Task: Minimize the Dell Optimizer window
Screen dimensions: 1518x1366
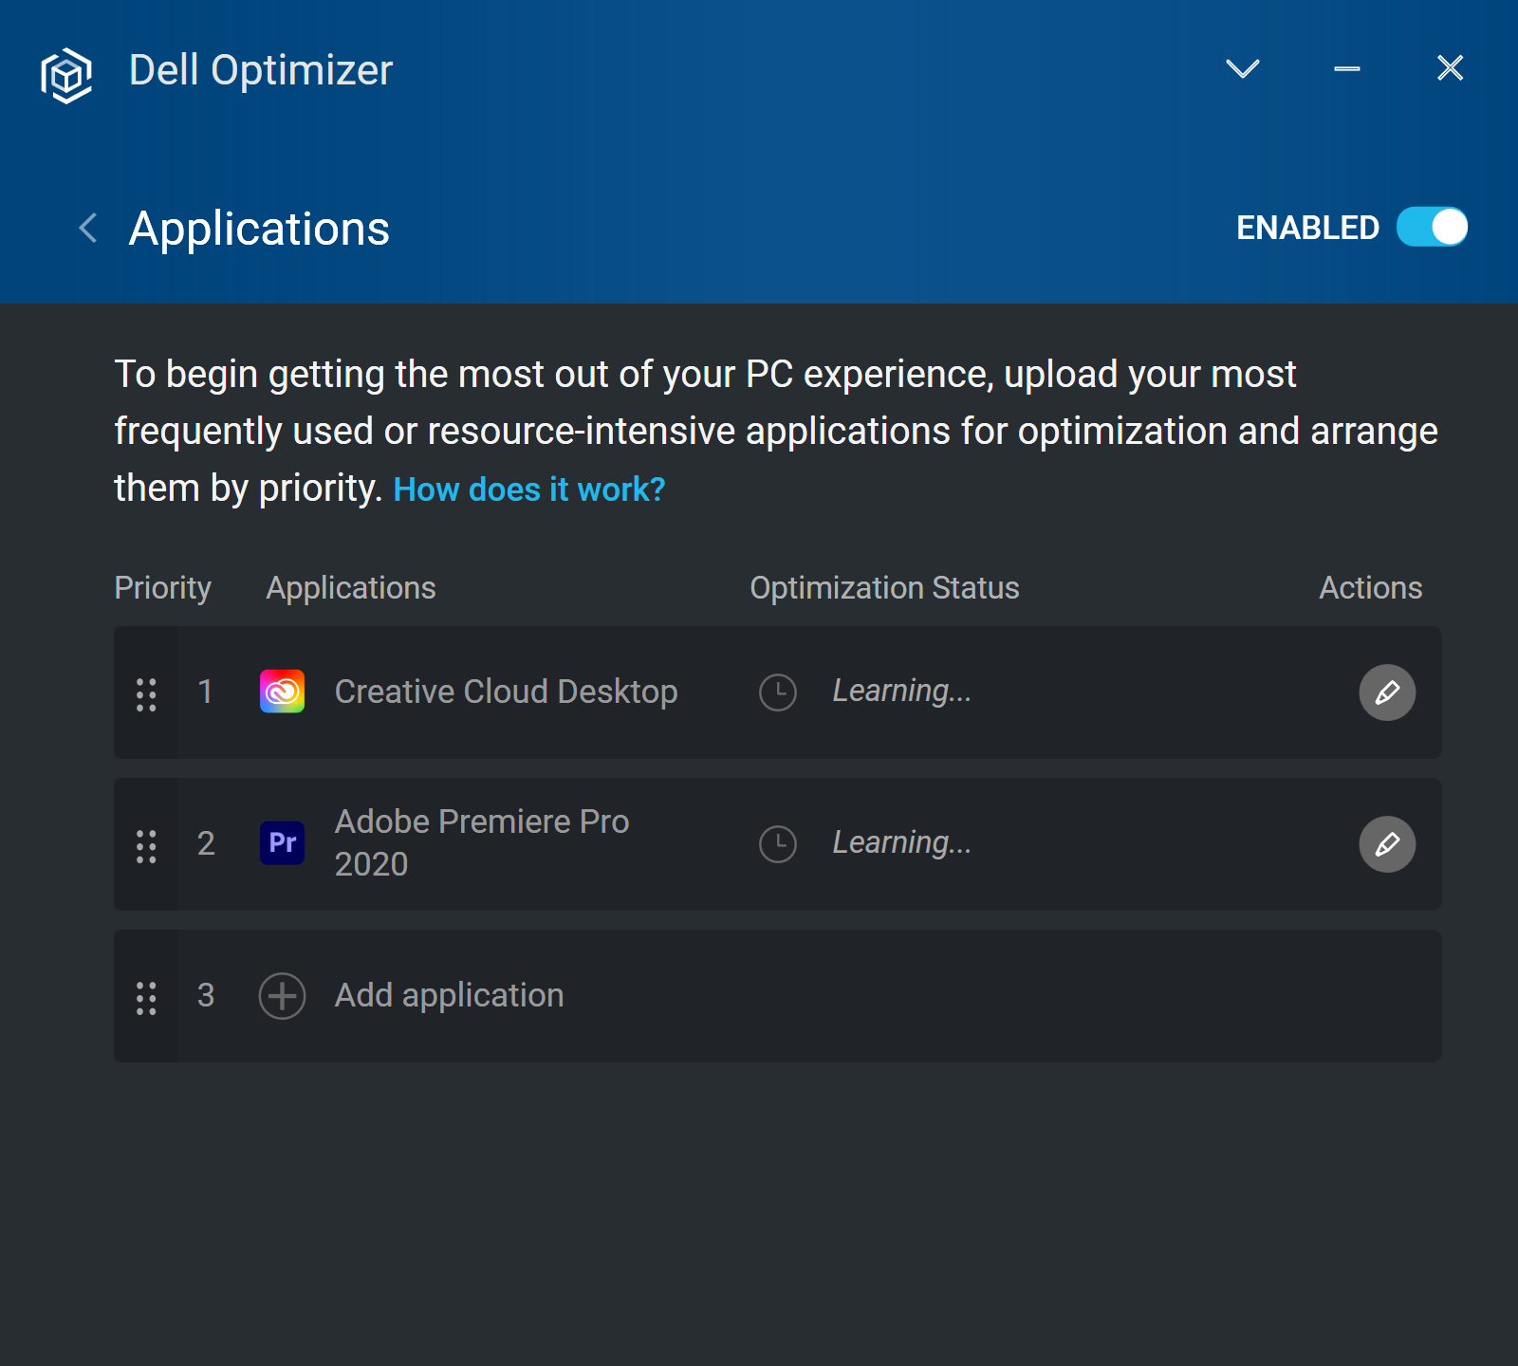Action: tap(1346, 68)
